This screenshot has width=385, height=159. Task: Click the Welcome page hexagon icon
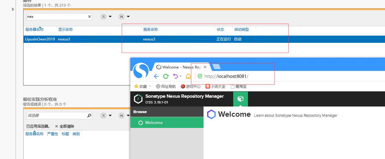211,114
